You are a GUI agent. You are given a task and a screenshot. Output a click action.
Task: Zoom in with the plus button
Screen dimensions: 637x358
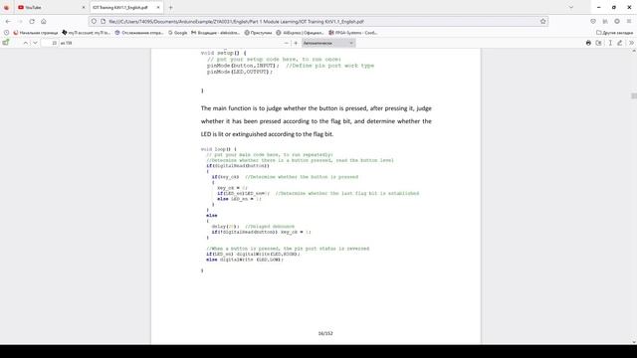click(296, 43)
